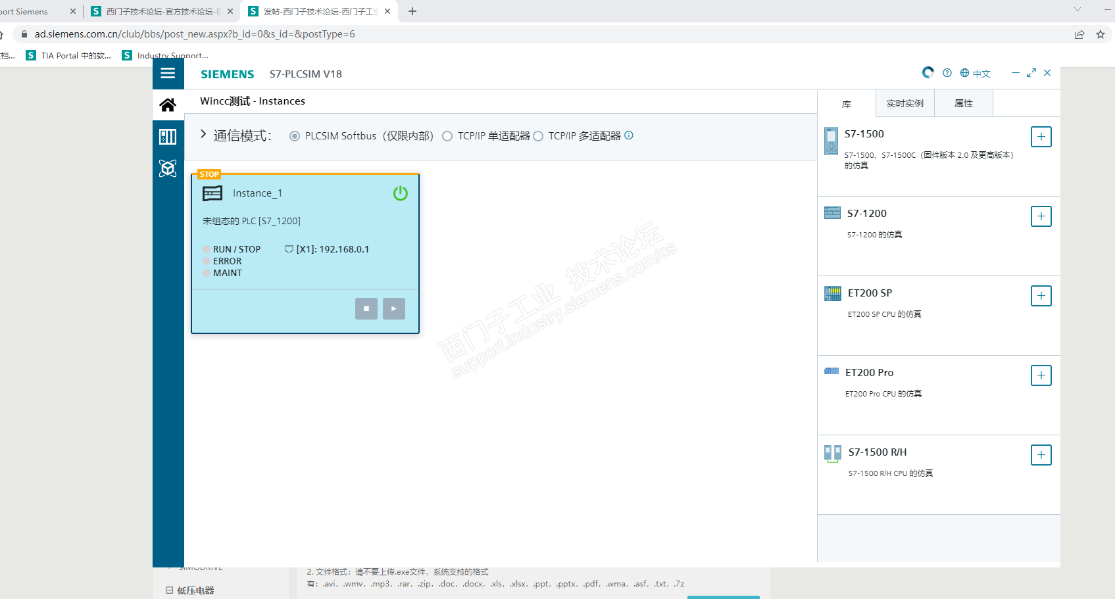Click the ET200 SP device icon
Viewport: 1115px width, 599px height.
click(833, 293)
